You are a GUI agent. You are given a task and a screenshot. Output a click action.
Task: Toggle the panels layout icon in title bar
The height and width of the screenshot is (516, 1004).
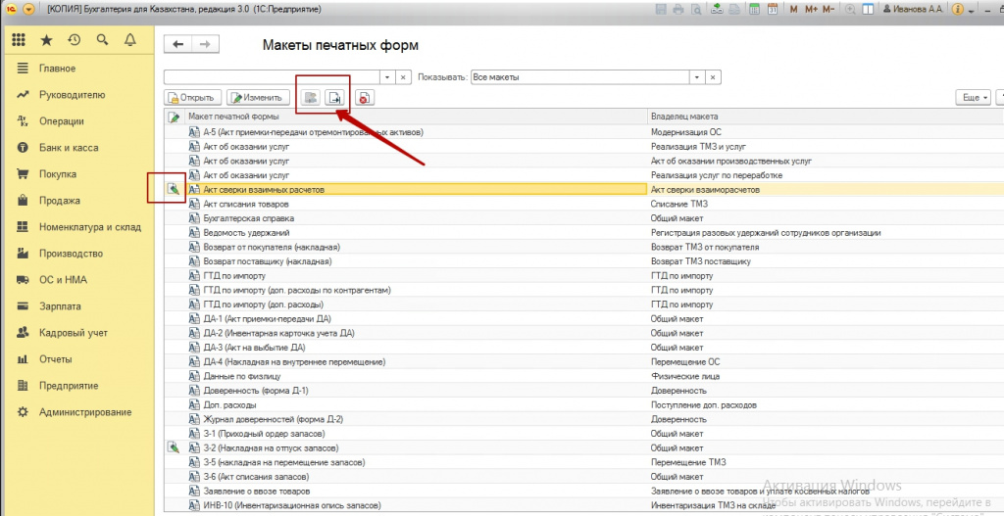coord(869,10)
